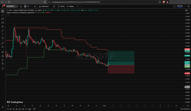191x111 pixels.
Task: Bookmark this page in browser
Action: 45,2
